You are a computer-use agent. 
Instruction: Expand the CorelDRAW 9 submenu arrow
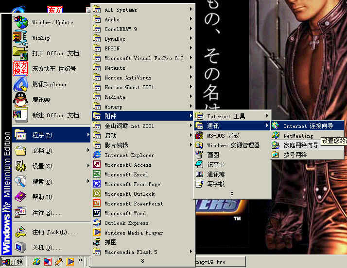[191, 29]
